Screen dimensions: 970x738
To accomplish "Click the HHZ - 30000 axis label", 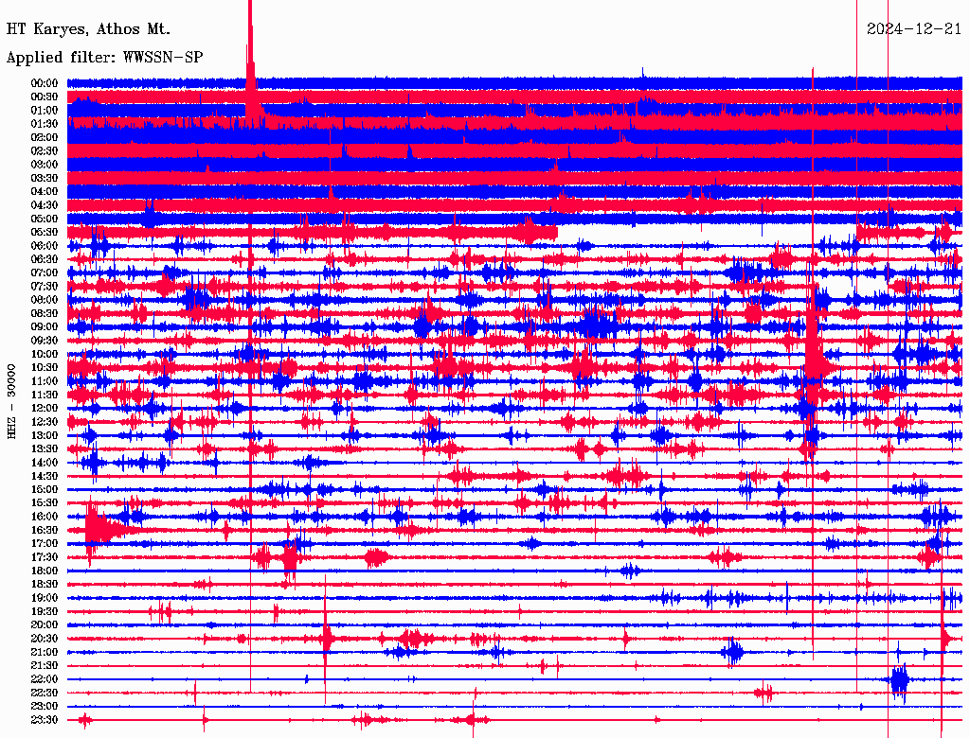I will point(11,402).
